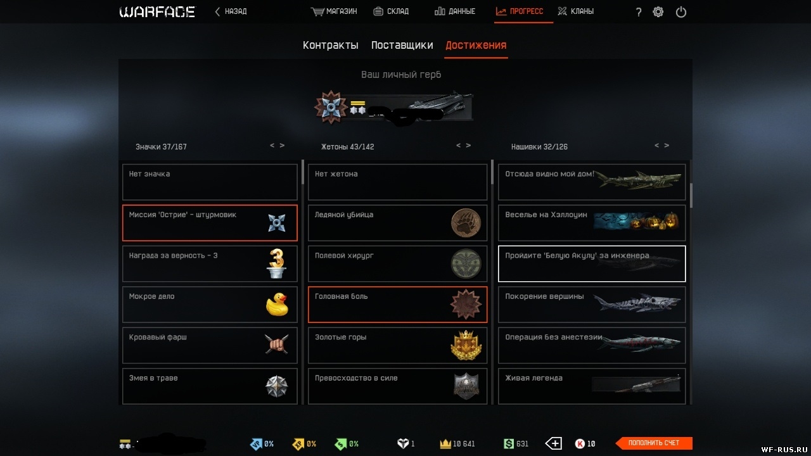The image size is (811, 456).
Task: Click the power quit icon
Action: coord(681,11)
